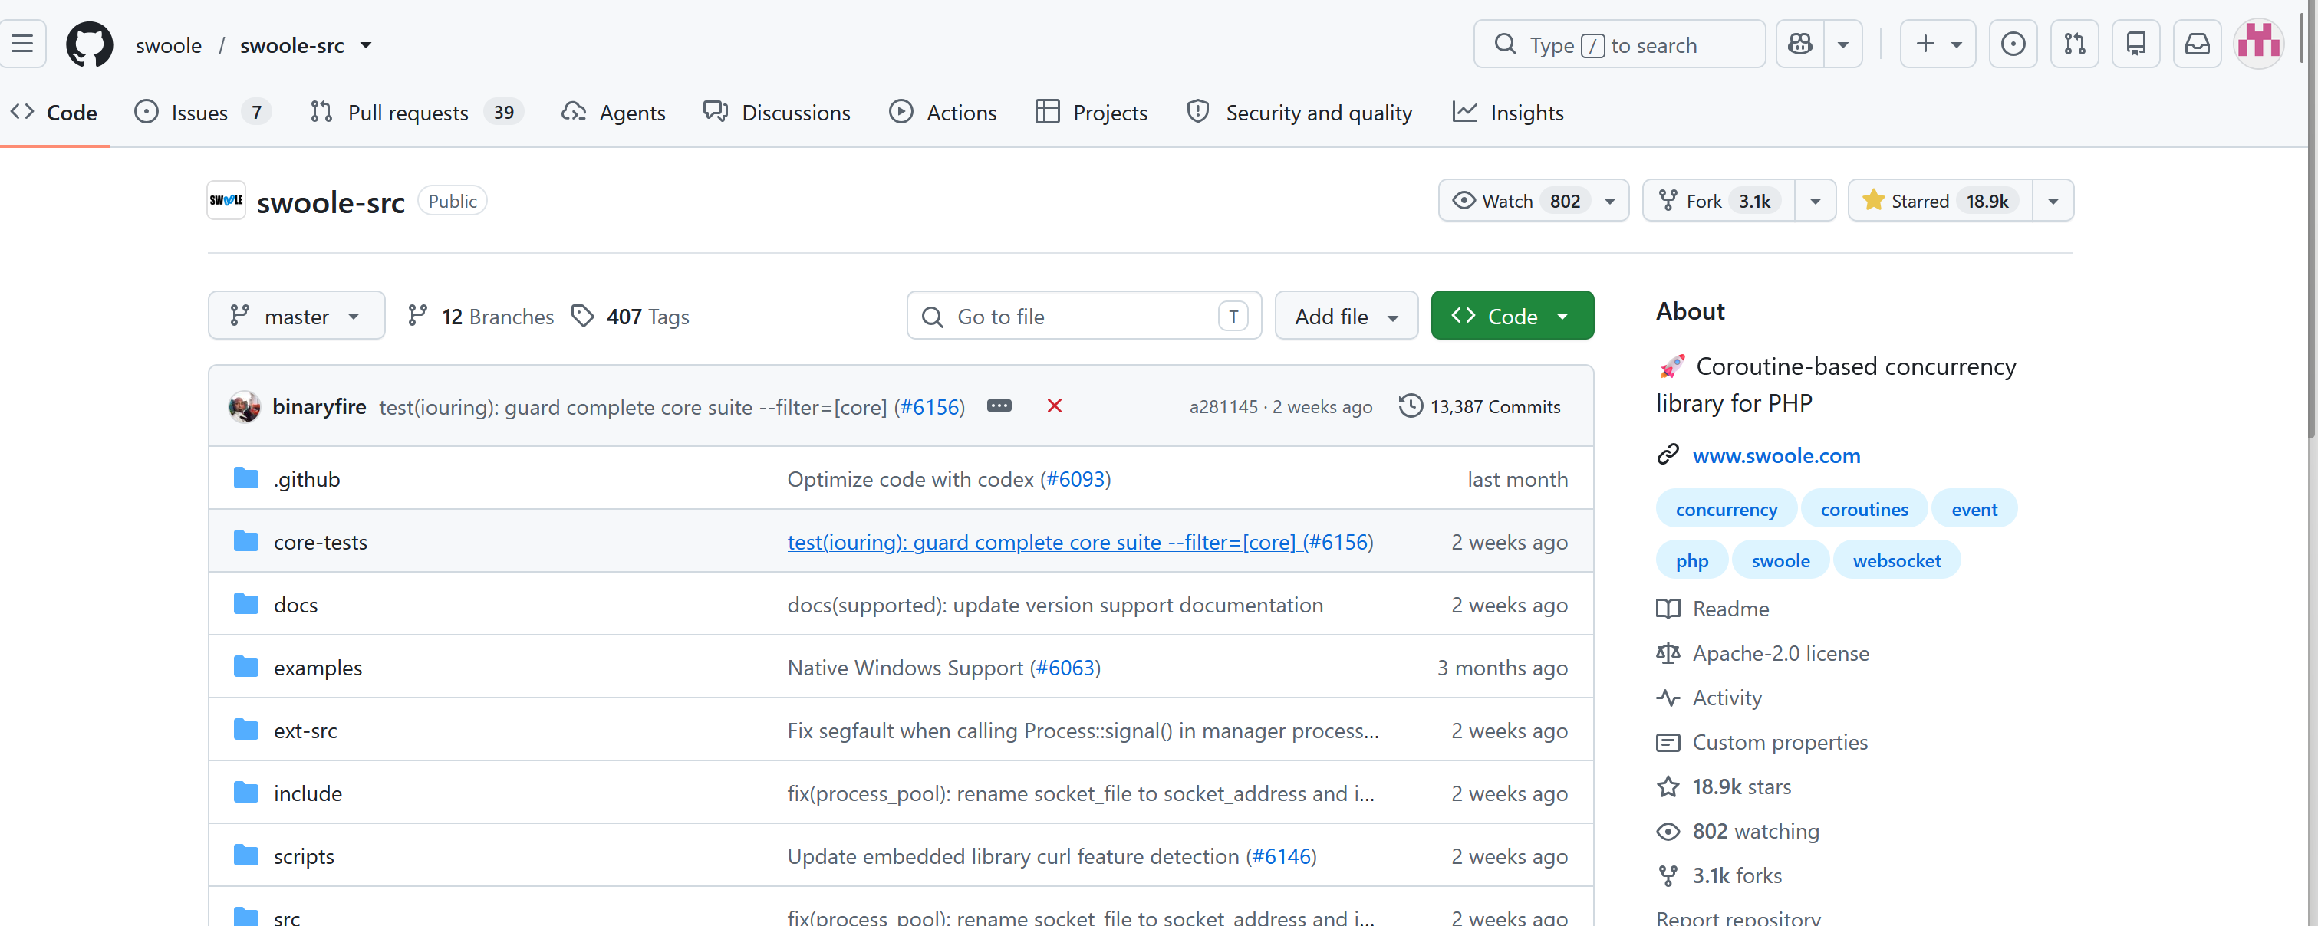Image resolution: width=2318 pixels, height=926 pixels.
Task: Star toggle for swoole-src repository
Action: pyautogui.click(x=1940, y=201)
